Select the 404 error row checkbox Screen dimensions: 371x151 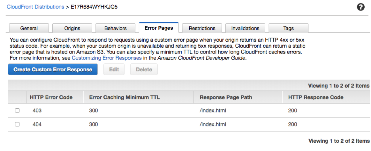[x=17, y=125]
